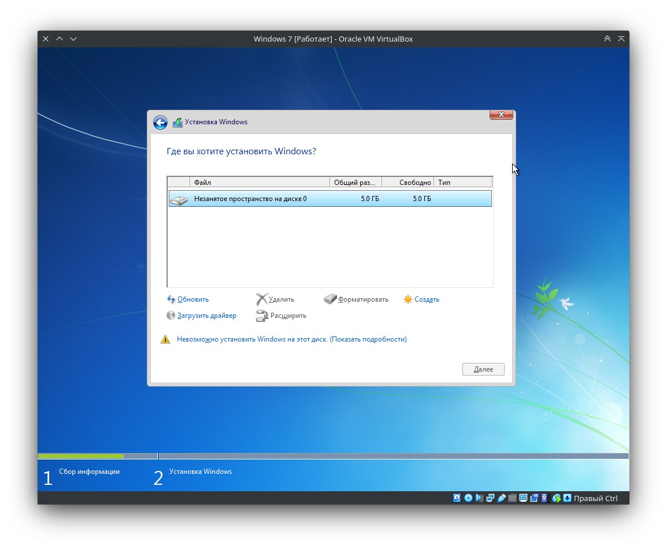Click the disk drive icon in the unallocated space row
The image size is (667, 549).
point(179,200)
